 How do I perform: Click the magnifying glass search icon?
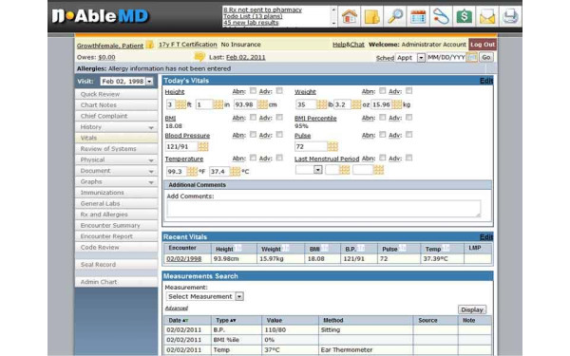395,16
